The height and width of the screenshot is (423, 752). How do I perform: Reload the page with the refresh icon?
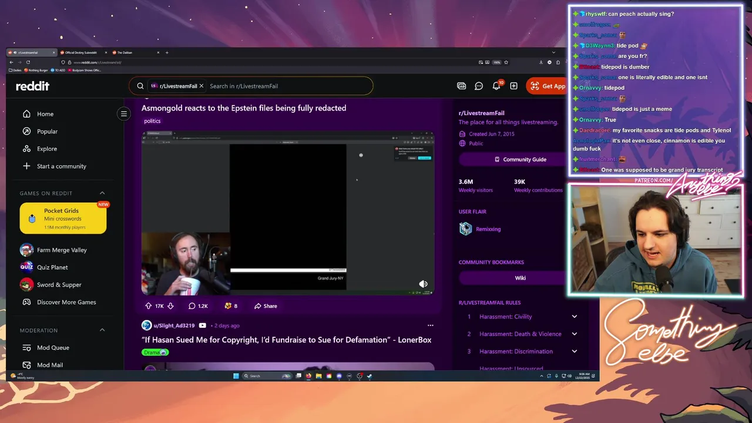click(29, 62)
